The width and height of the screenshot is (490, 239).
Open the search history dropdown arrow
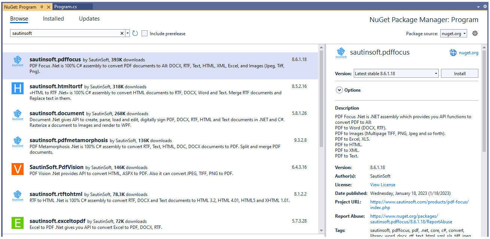(x=128, y=33)
